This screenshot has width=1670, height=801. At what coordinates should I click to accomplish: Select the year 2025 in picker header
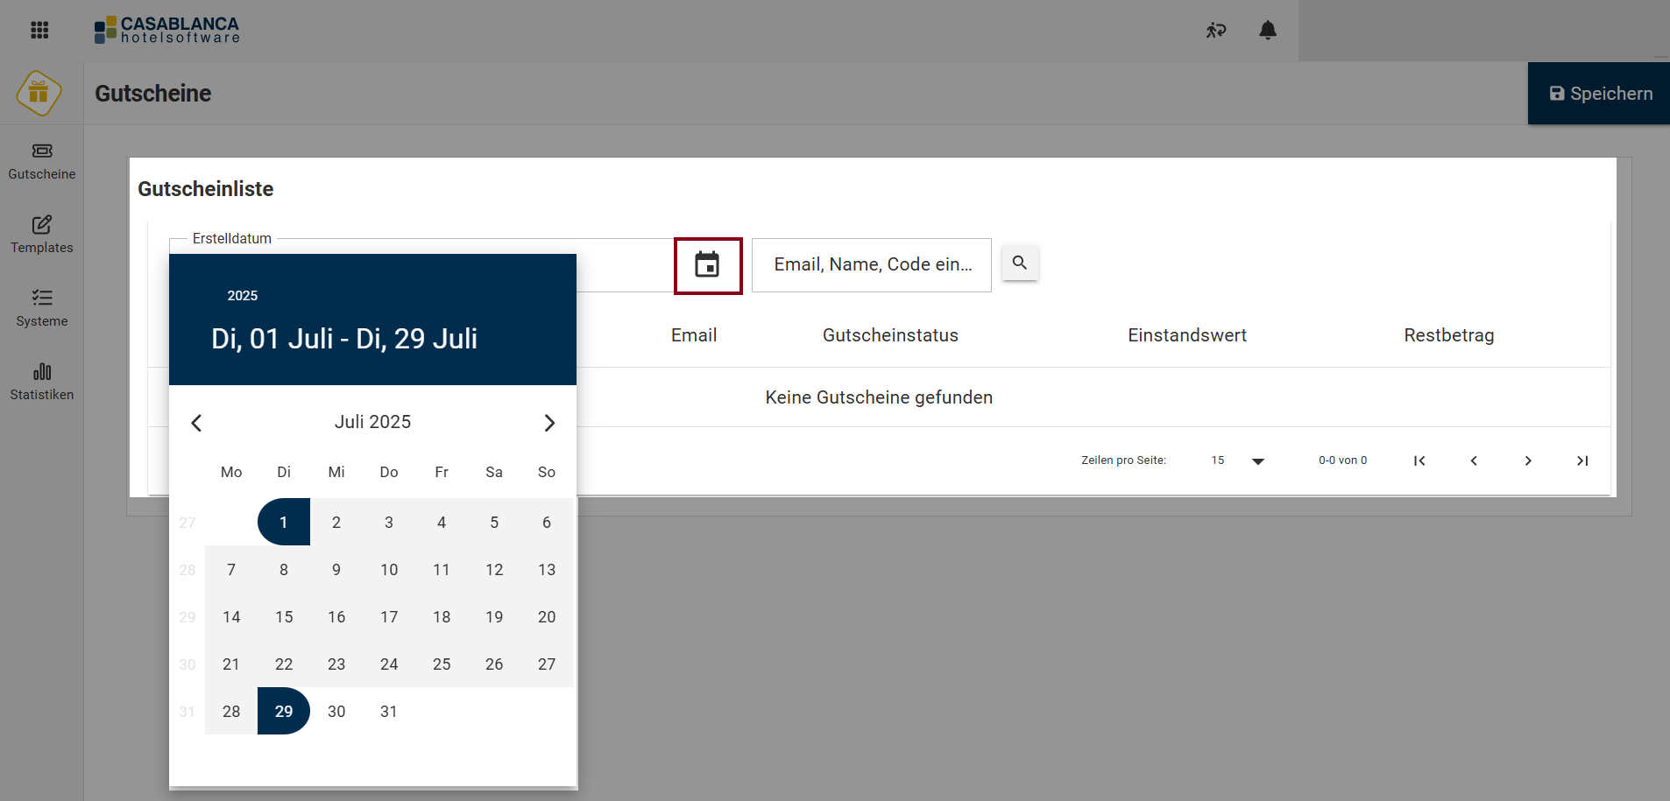coord(243,296)
